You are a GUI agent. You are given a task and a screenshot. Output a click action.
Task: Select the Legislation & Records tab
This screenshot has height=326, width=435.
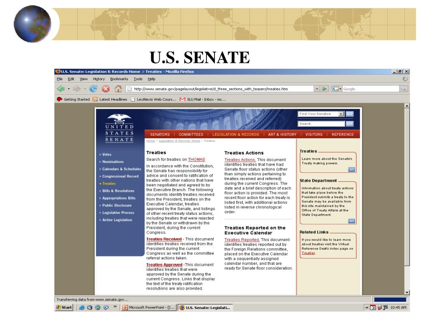pos(235,135)
